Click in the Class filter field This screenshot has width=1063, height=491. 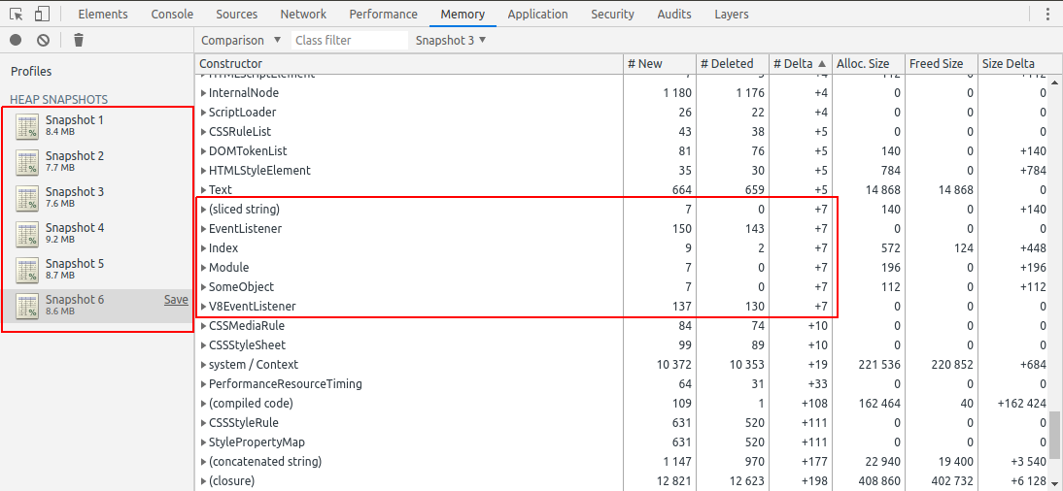pyautogui.click(x=350, y=40)
